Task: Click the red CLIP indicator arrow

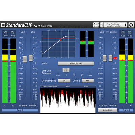Action: (x=115, y=58)
